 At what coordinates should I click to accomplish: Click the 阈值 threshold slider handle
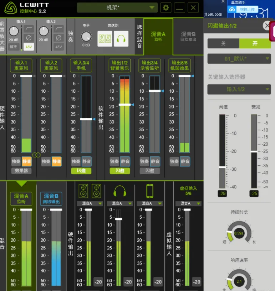222,167
